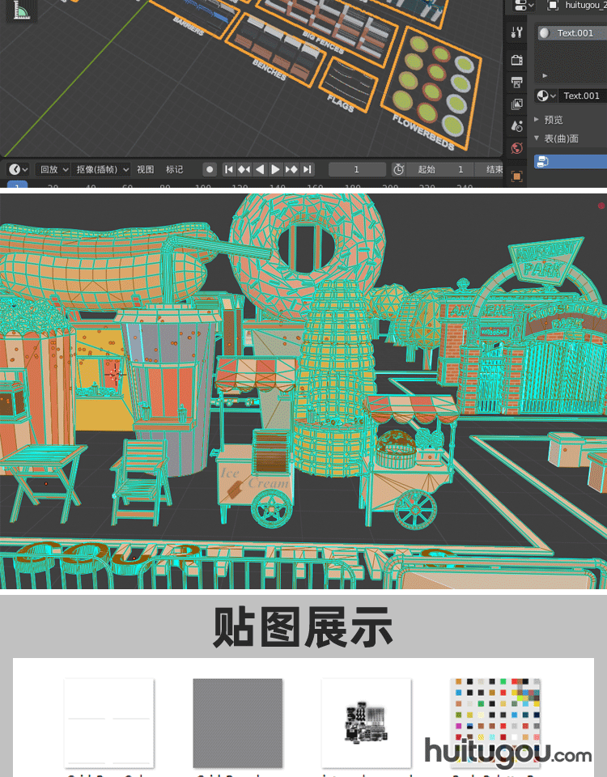
Task: Jump to the last frame
Action: (x=308, y=169)
